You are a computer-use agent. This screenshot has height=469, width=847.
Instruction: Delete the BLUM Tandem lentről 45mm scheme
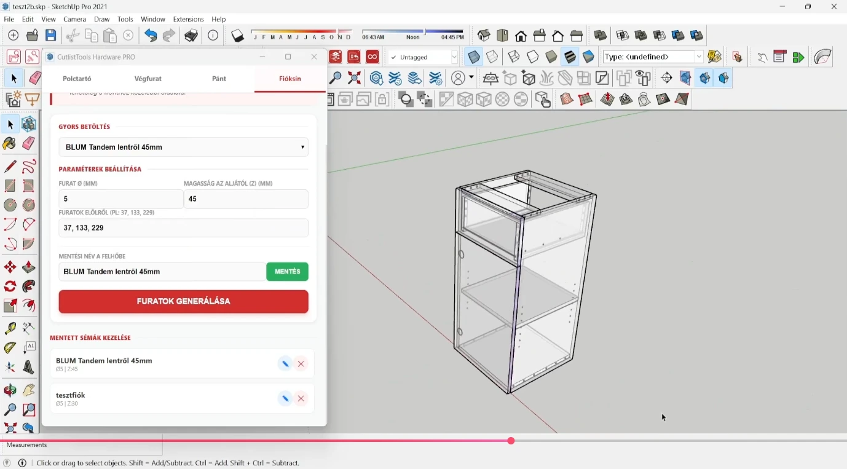301,364
